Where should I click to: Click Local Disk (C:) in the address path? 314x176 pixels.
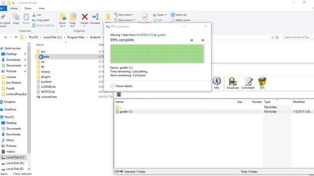[52, 37]
